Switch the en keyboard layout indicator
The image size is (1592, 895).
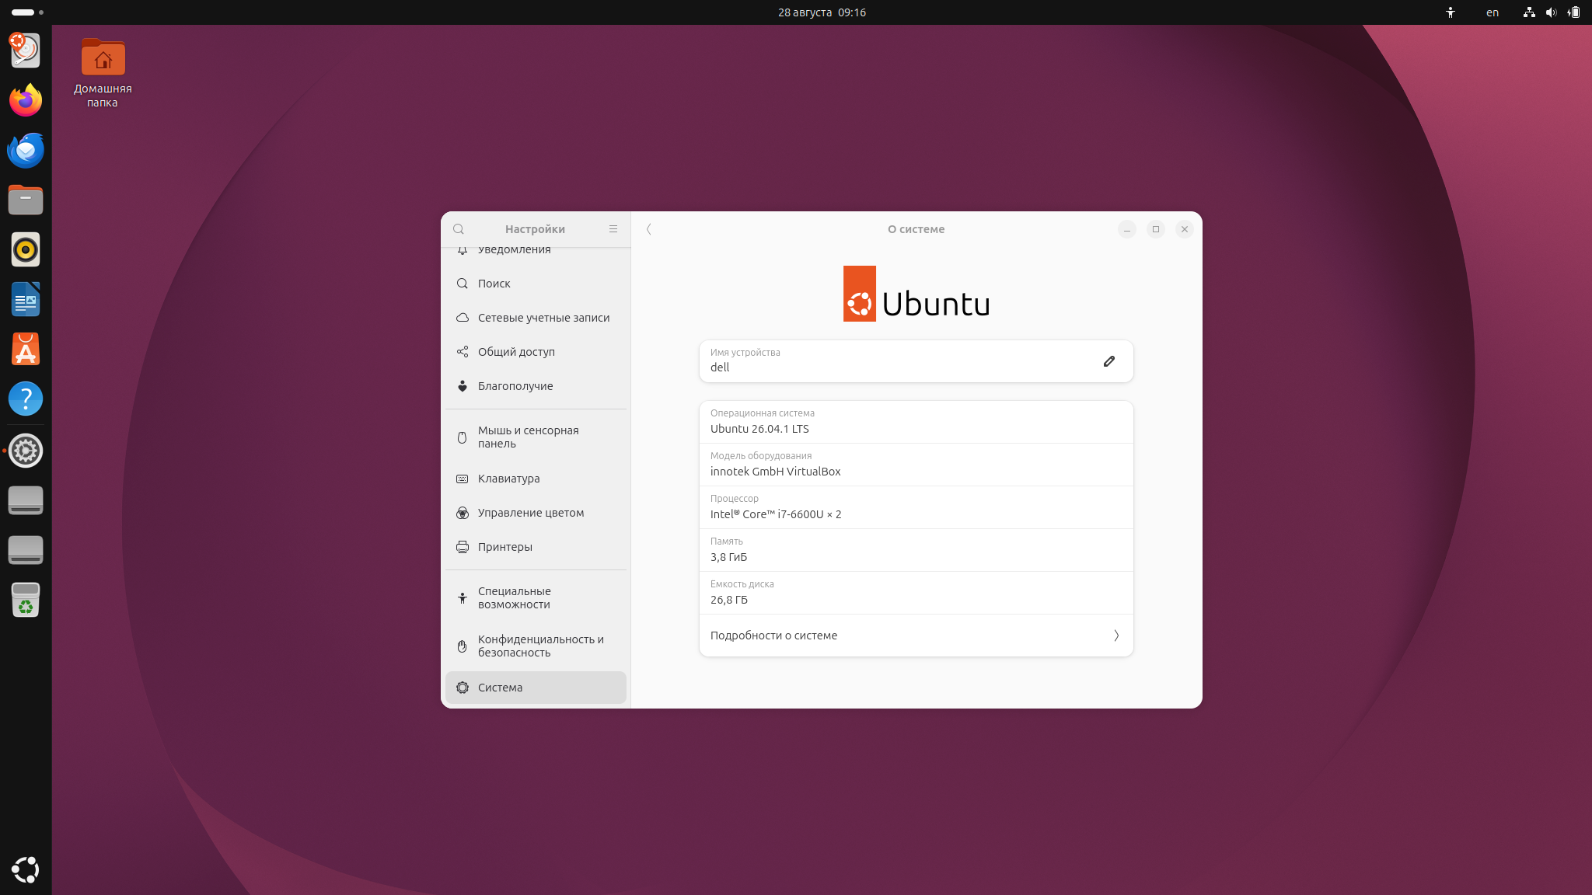click(x=1492, y=12)
